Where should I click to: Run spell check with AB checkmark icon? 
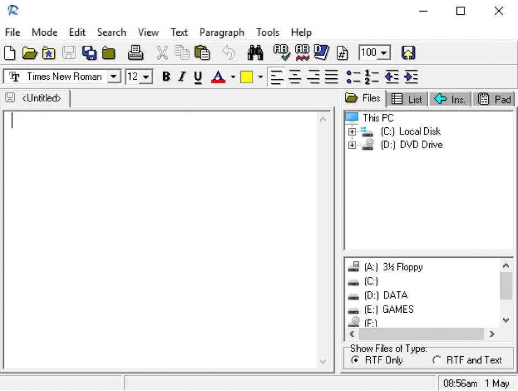click(282, 53)
